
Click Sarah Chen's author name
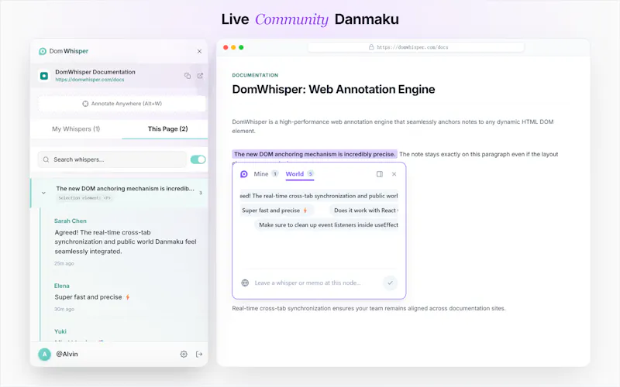71,221
